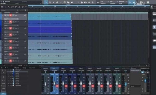Open the Timebase Bars dropdown

point(114,2)
